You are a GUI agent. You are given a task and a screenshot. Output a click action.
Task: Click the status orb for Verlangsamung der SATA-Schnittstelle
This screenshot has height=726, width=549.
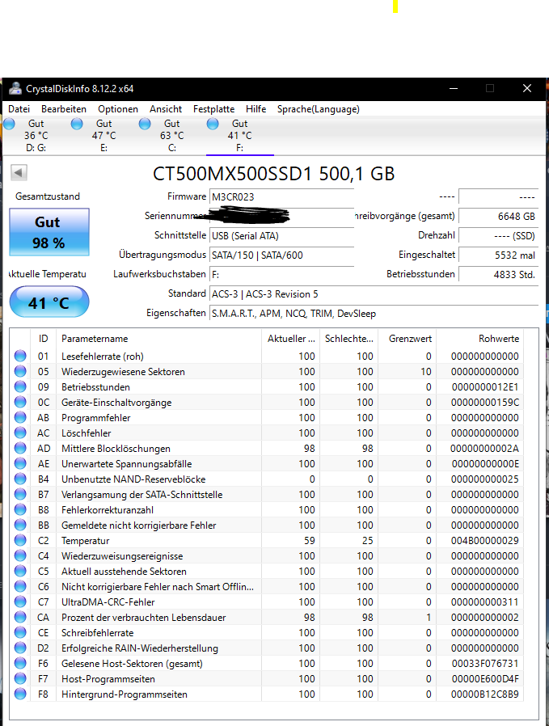[20, 494]
